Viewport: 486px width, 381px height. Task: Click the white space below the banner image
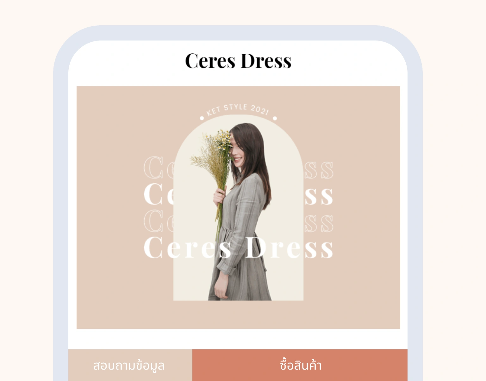[x=238, y=339]
